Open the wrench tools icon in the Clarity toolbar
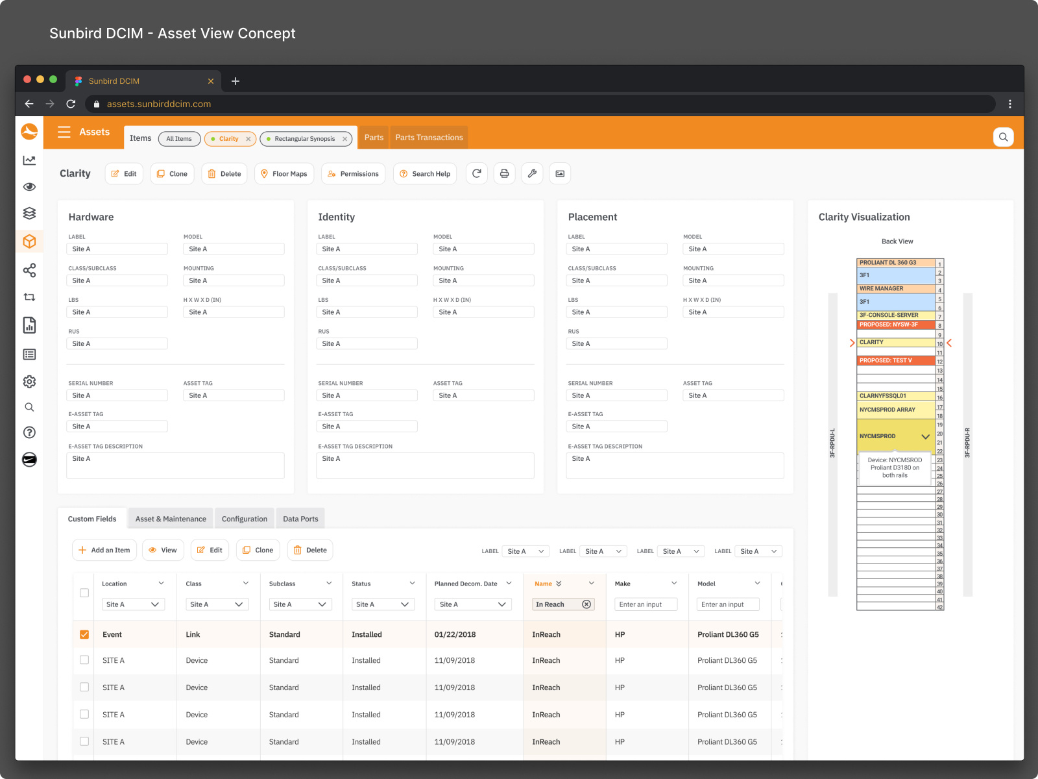The height and width of the screenshot is (779, 1038). click(x=533, y=173)
